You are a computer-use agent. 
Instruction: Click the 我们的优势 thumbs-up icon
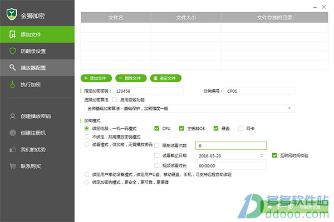[13, 149]
